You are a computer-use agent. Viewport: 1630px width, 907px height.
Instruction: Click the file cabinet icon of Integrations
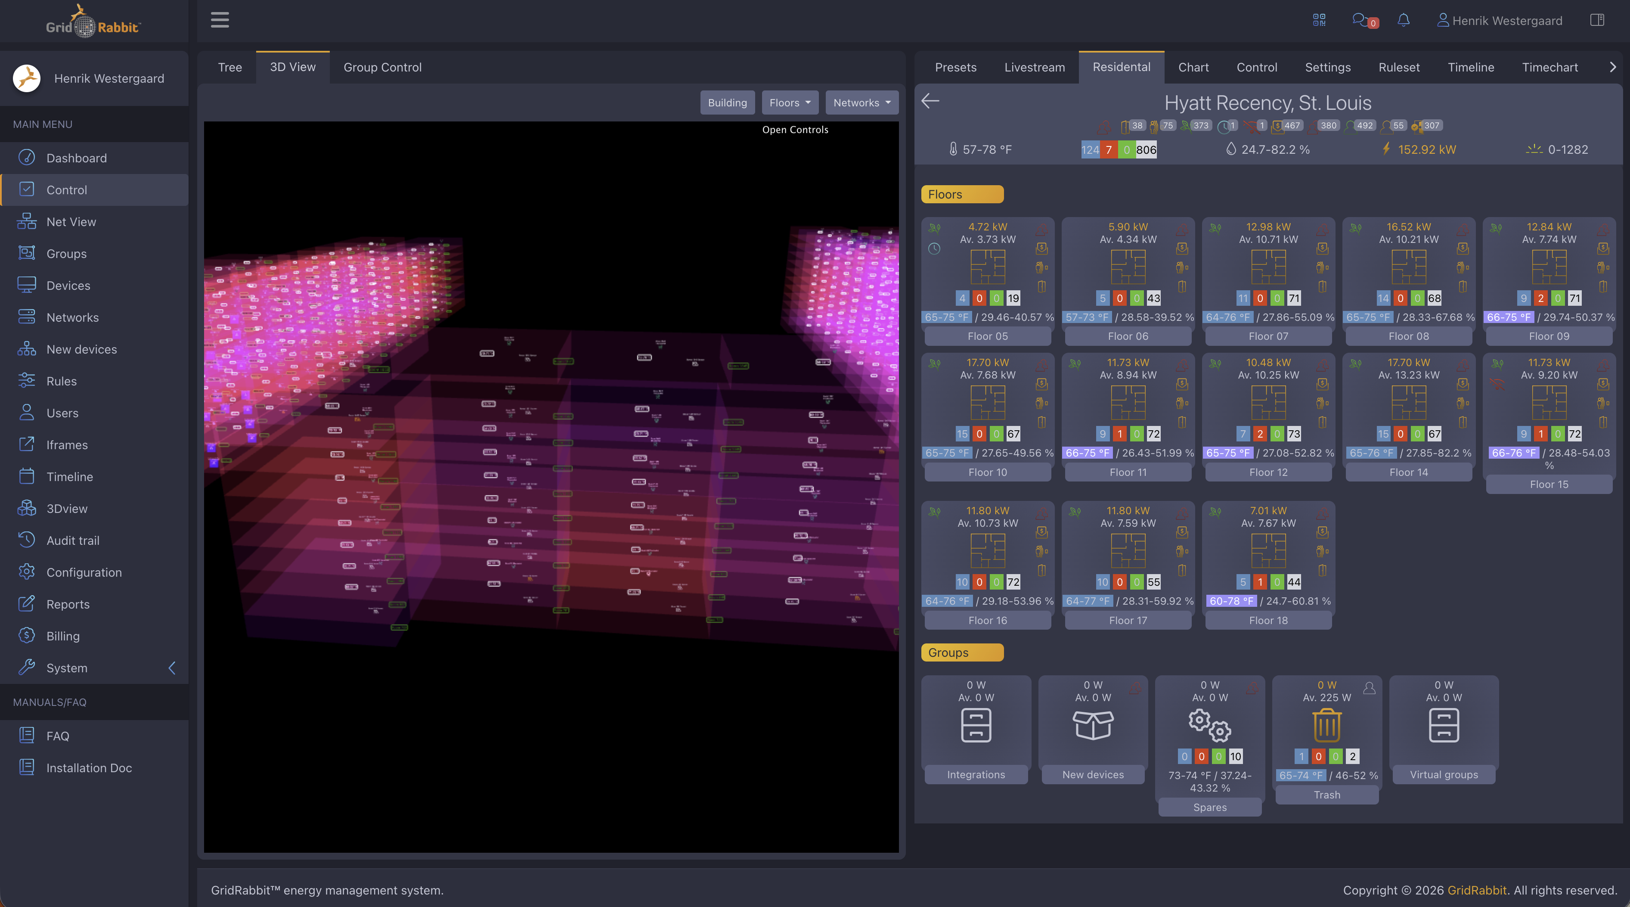coord(976,725)
